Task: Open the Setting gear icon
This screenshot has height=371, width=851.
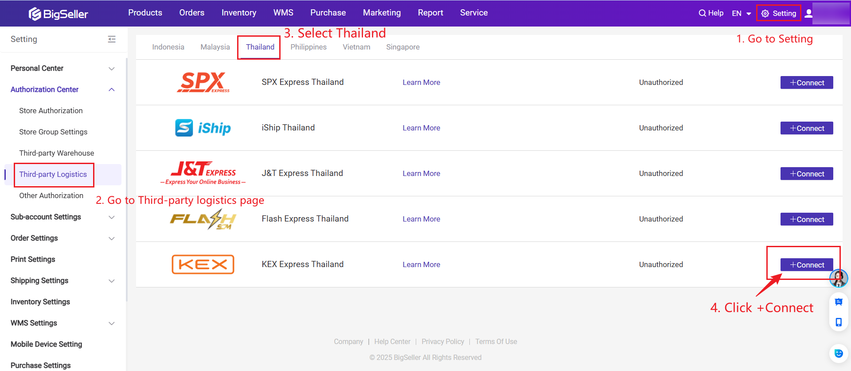Action: click(765, 14)
